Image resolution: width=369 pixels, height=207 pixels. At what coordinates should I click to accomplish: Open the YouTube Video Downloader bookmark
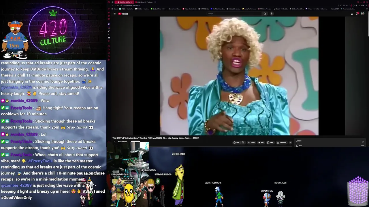218,9
